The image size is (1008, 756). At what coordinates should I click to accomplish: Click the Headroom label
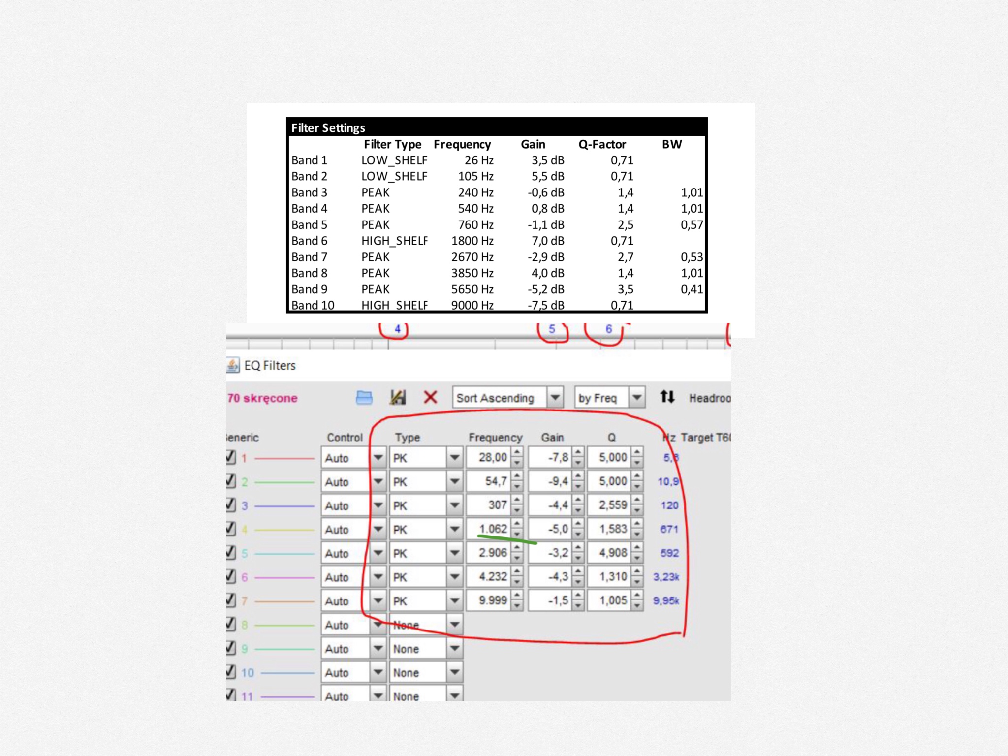click(710, 398)
